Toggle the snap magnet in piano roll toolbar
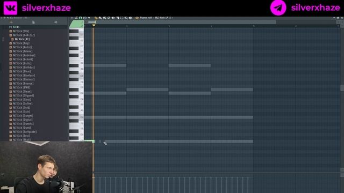The width and height of the screenshot is (344, 193). (81, 18)
